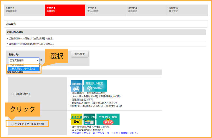Click the orange クリック callout label
Image resolution: width=212 pixels, height=138 pixels.
pyautogui.click(x=23, y=109)
